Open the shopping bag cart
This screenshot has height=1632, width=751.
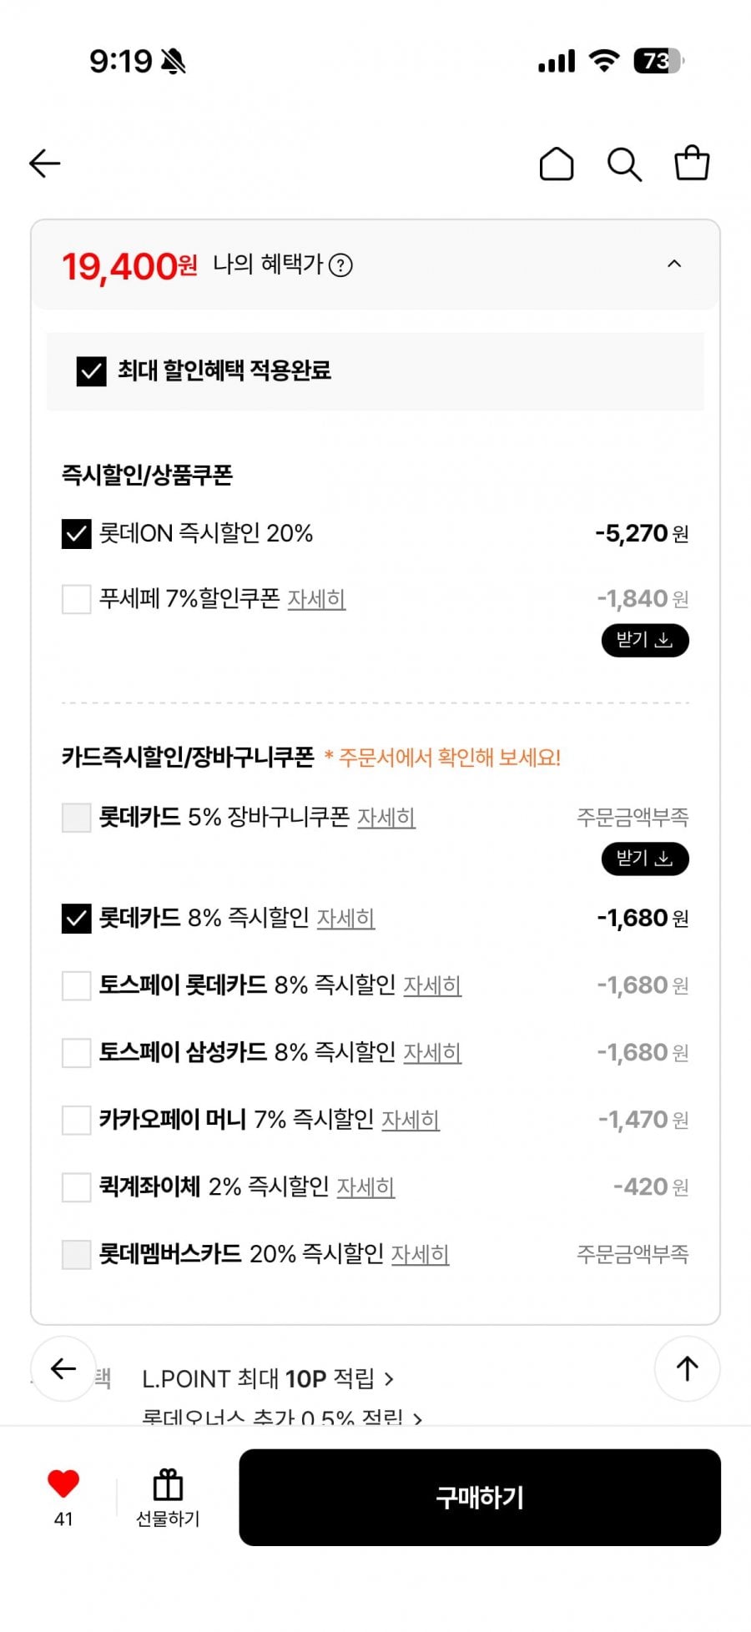(x=692, y=163)
